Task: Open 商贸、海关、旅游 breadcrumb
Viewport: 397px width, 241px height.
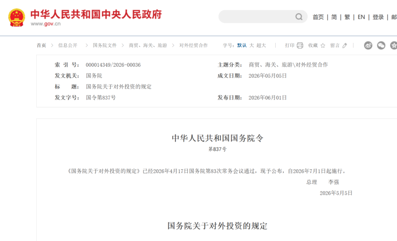Action: point(148,45)
